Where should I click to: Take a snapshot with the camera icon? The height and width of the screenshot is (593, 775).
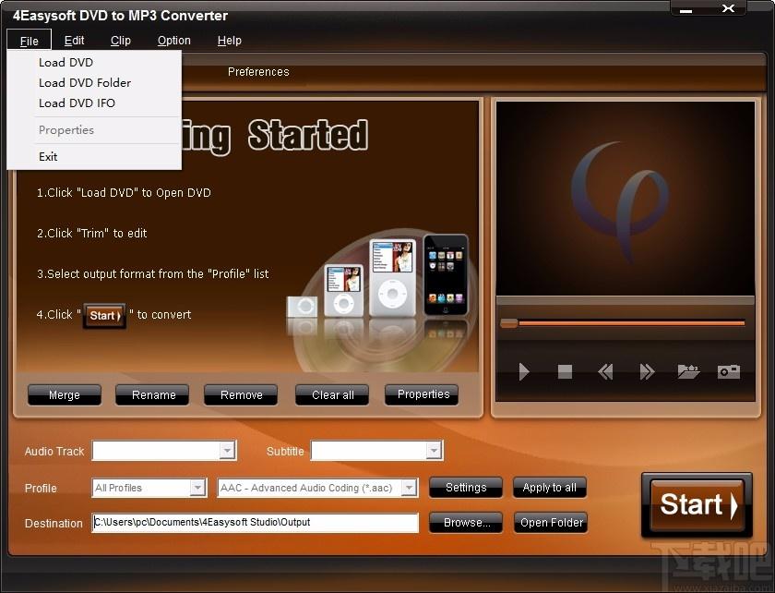729,371
